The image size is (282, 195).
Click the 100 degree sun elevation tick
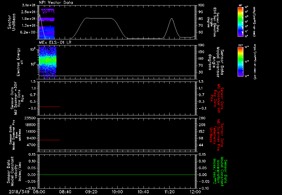pos(201,5)
